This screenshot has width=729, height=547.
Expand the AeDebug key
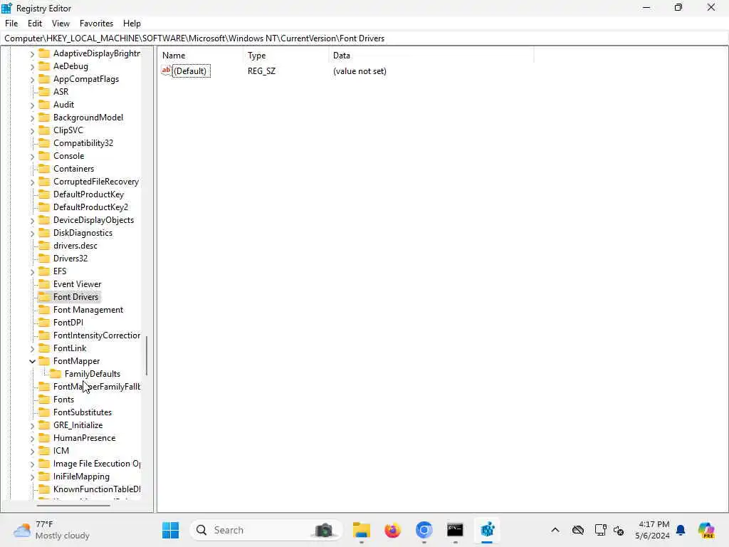(32, 67)
